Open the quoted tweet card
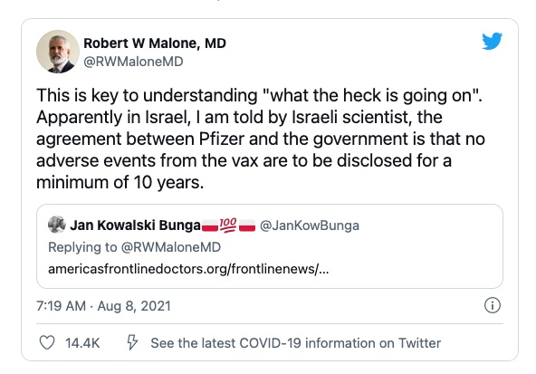The image size is (536, 374). (270, 246)
